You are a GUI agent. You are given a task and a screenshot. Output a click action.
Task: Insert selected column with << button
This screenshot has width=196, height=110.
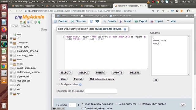coord(156,80)
